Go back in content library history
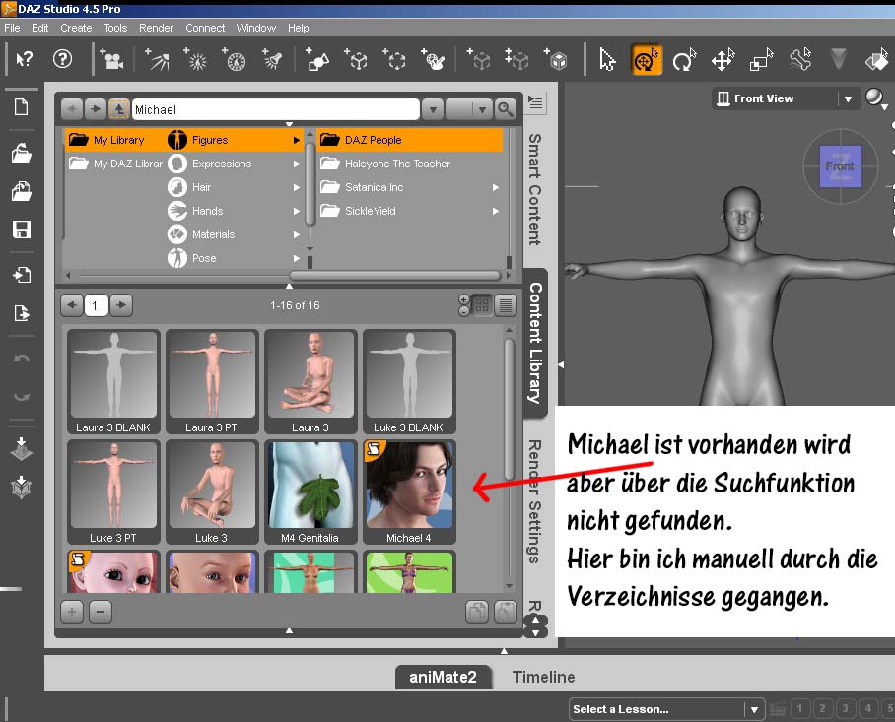This screenshot has height=722, width=895. pyautogui.click(x=72, y=109)
